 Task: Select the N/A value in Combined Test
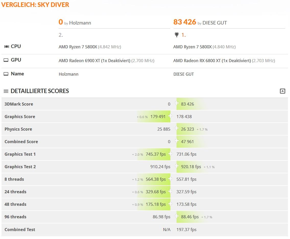point(167,230)
